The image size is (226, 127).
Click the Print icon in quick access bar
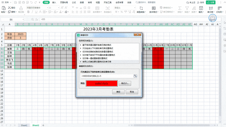tap(23, 3)
